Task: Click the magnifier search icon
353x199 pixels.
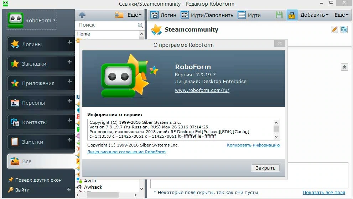Action: pos(140,25)
